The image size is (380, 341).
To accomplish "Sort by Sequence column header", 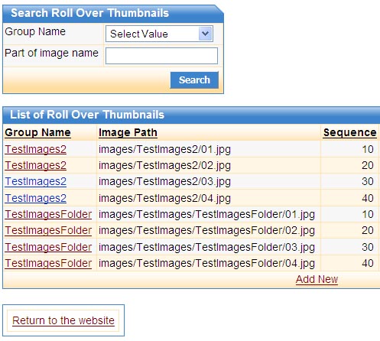I will (x=350, y=132).
